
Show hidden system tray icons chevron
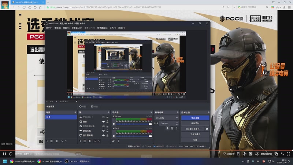tap(243, 161)
